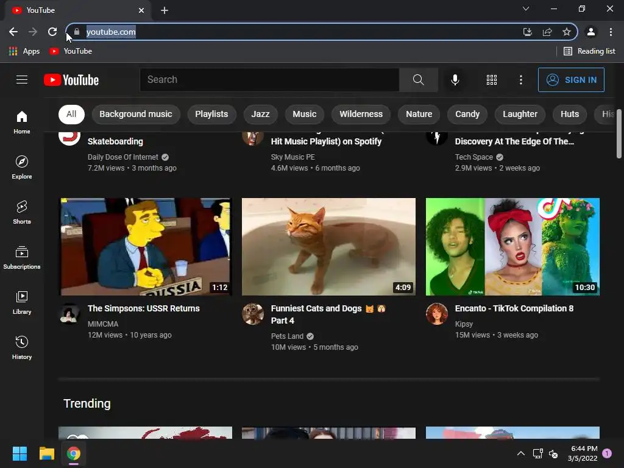Screen dimensions: 624x468
Task: Select the Jazz filter chip
Action: tap(260, 114)
